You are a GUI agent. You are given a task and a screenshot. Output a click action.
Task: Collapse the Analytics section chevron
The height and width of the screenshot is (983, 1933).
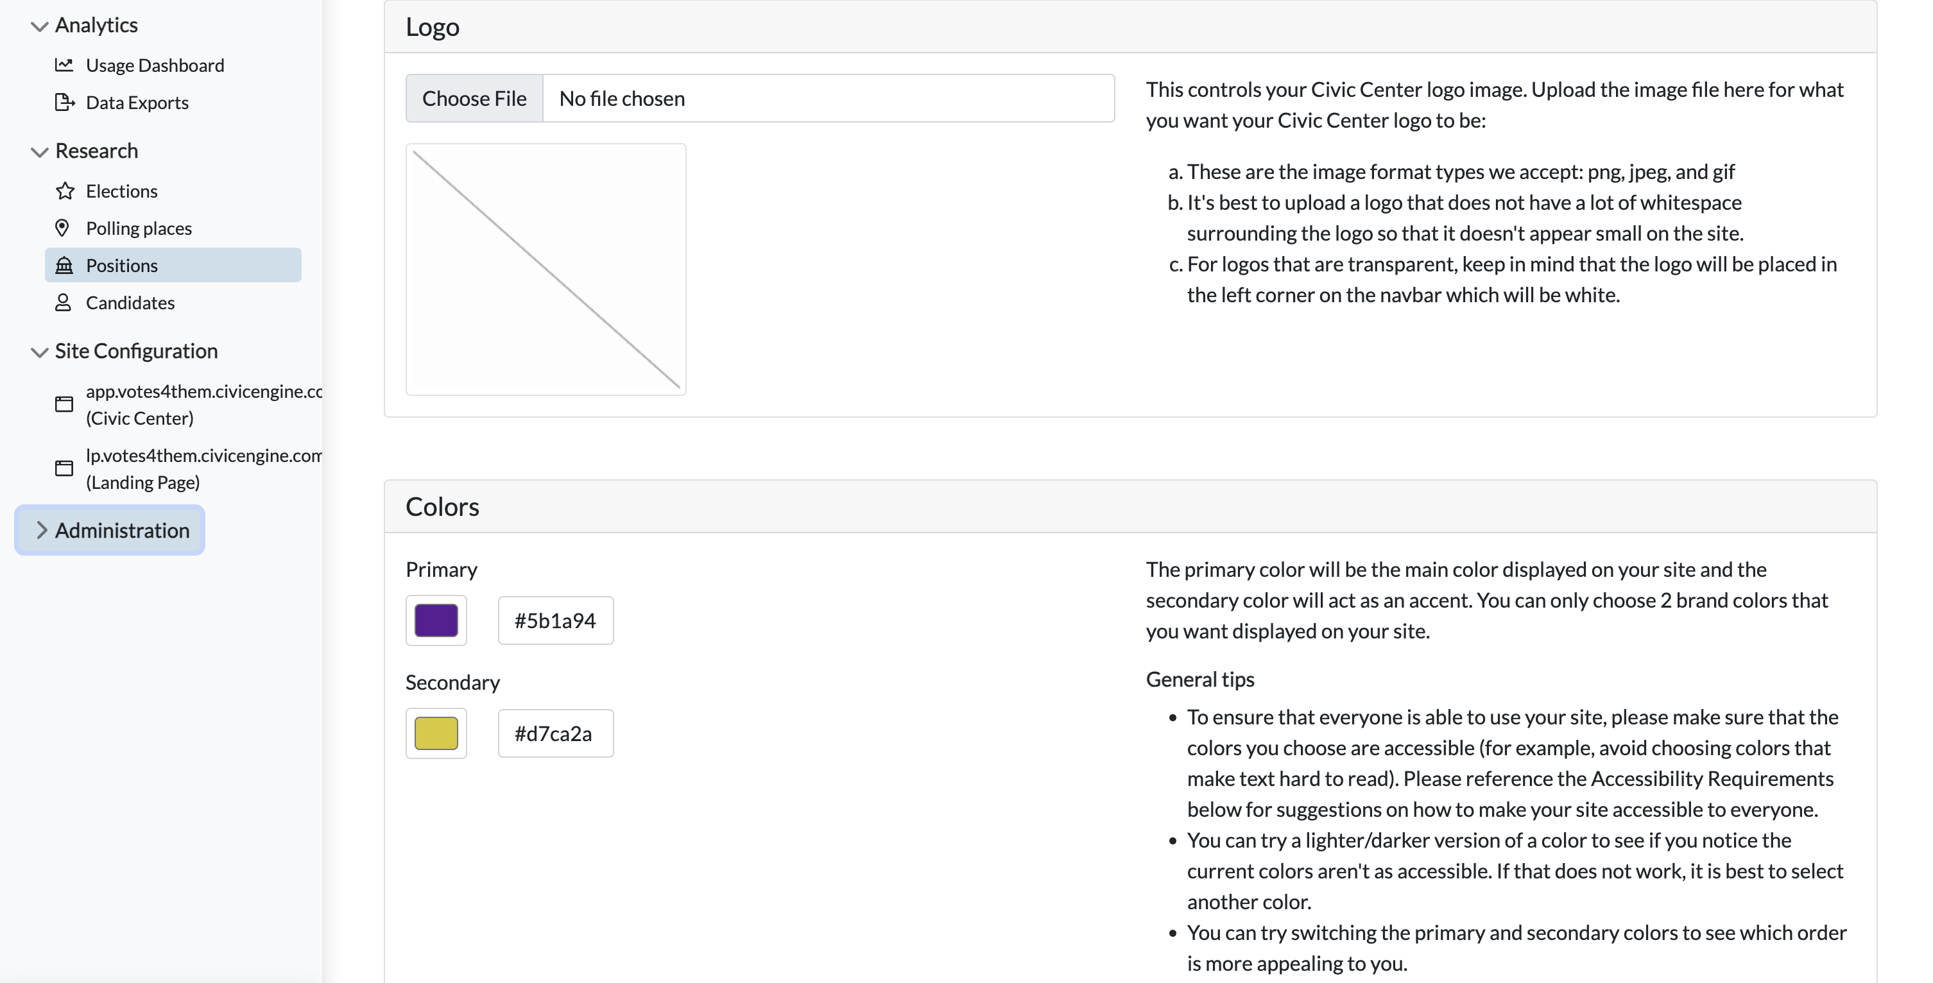(x=39, y=26)
